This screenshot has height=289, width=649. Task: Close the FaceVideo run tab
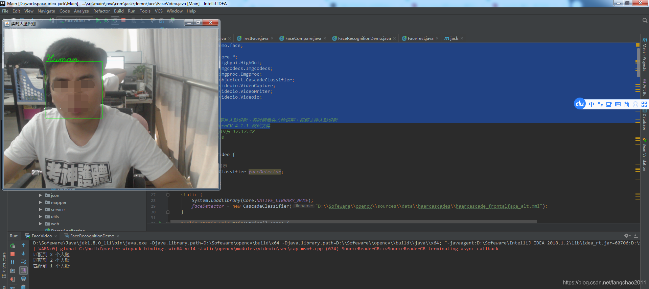(x=56, y=236)
